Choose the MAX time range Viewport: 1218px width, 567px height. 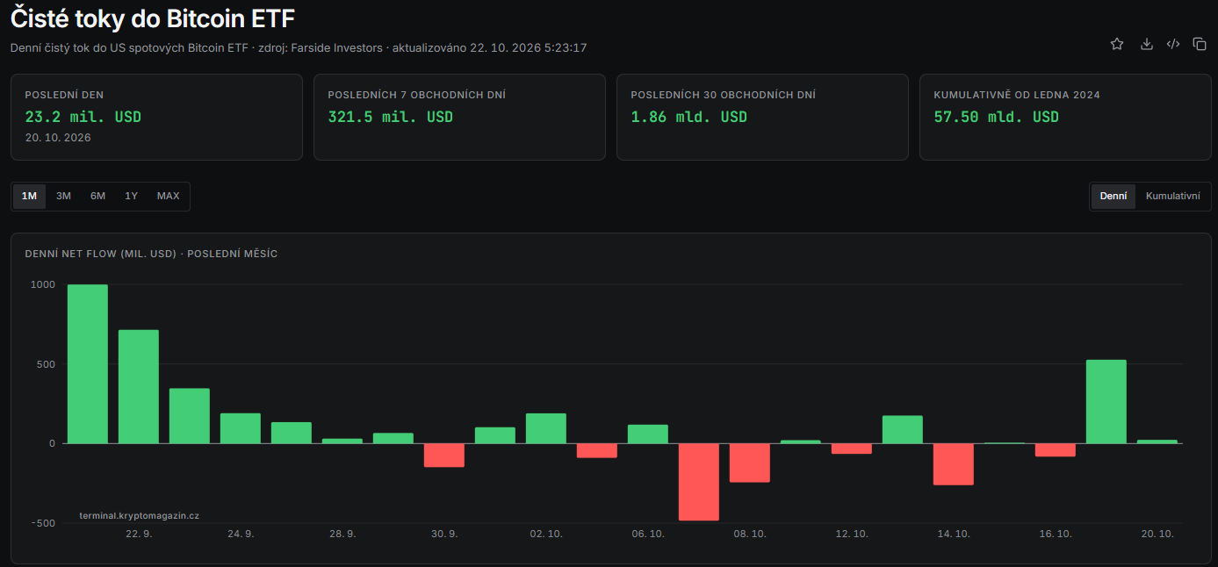pyautogui.click(x=168, y=196)
